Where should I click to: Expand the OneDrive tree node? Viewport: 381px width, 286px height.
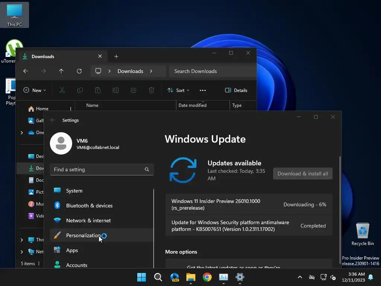(x=22, y=133)
